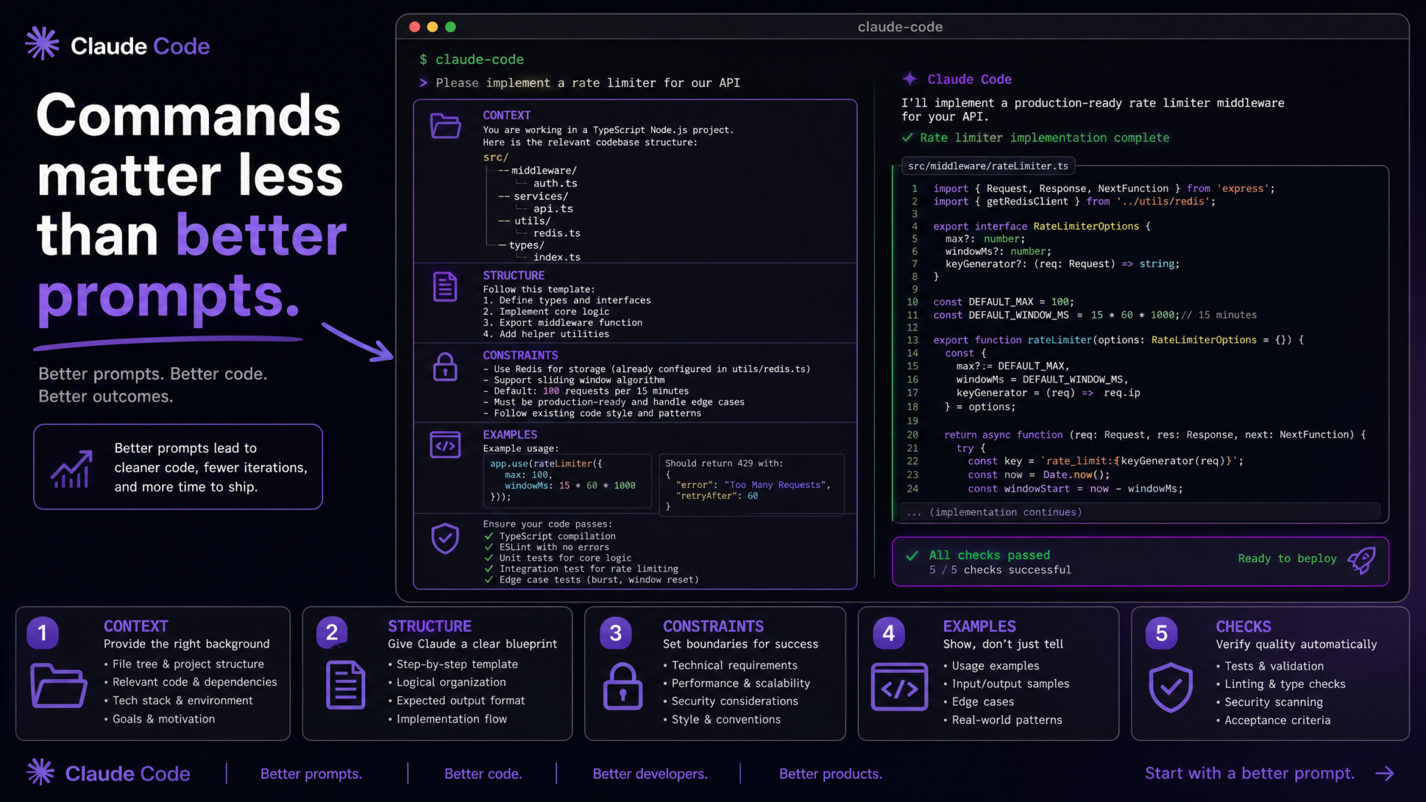
Task: Click the growth chart icon in the callout box
Action: pyautogui.click(x=71, y=469)
